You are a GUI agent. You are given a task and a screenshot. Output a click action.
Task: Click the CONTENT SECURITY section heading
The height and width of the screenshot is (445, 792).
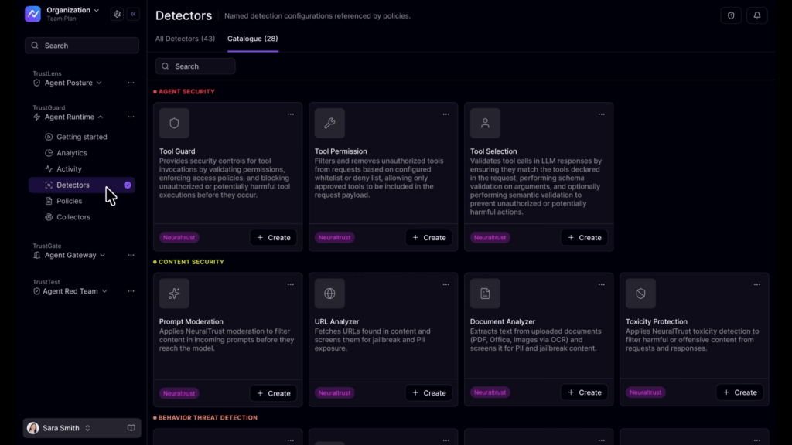pyautogui.click(x=191, y=262)
